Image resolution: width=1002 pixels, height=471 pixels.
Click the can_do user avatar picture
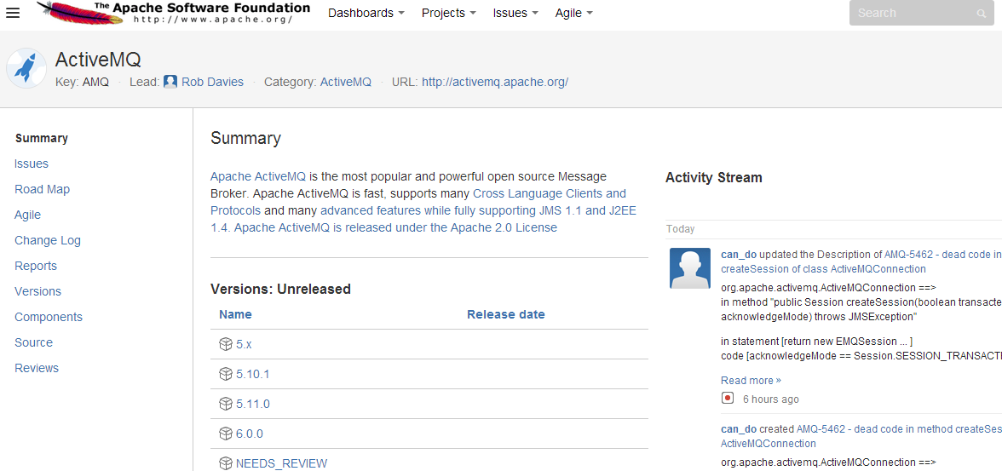pos(689,267)
